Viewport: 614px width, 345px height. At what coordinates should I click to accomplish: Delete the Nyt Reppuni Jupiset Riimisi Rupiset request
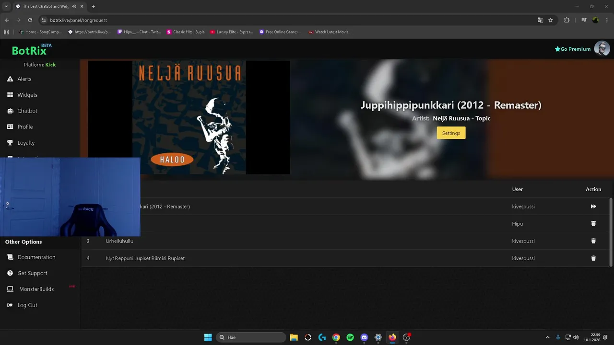593,258
